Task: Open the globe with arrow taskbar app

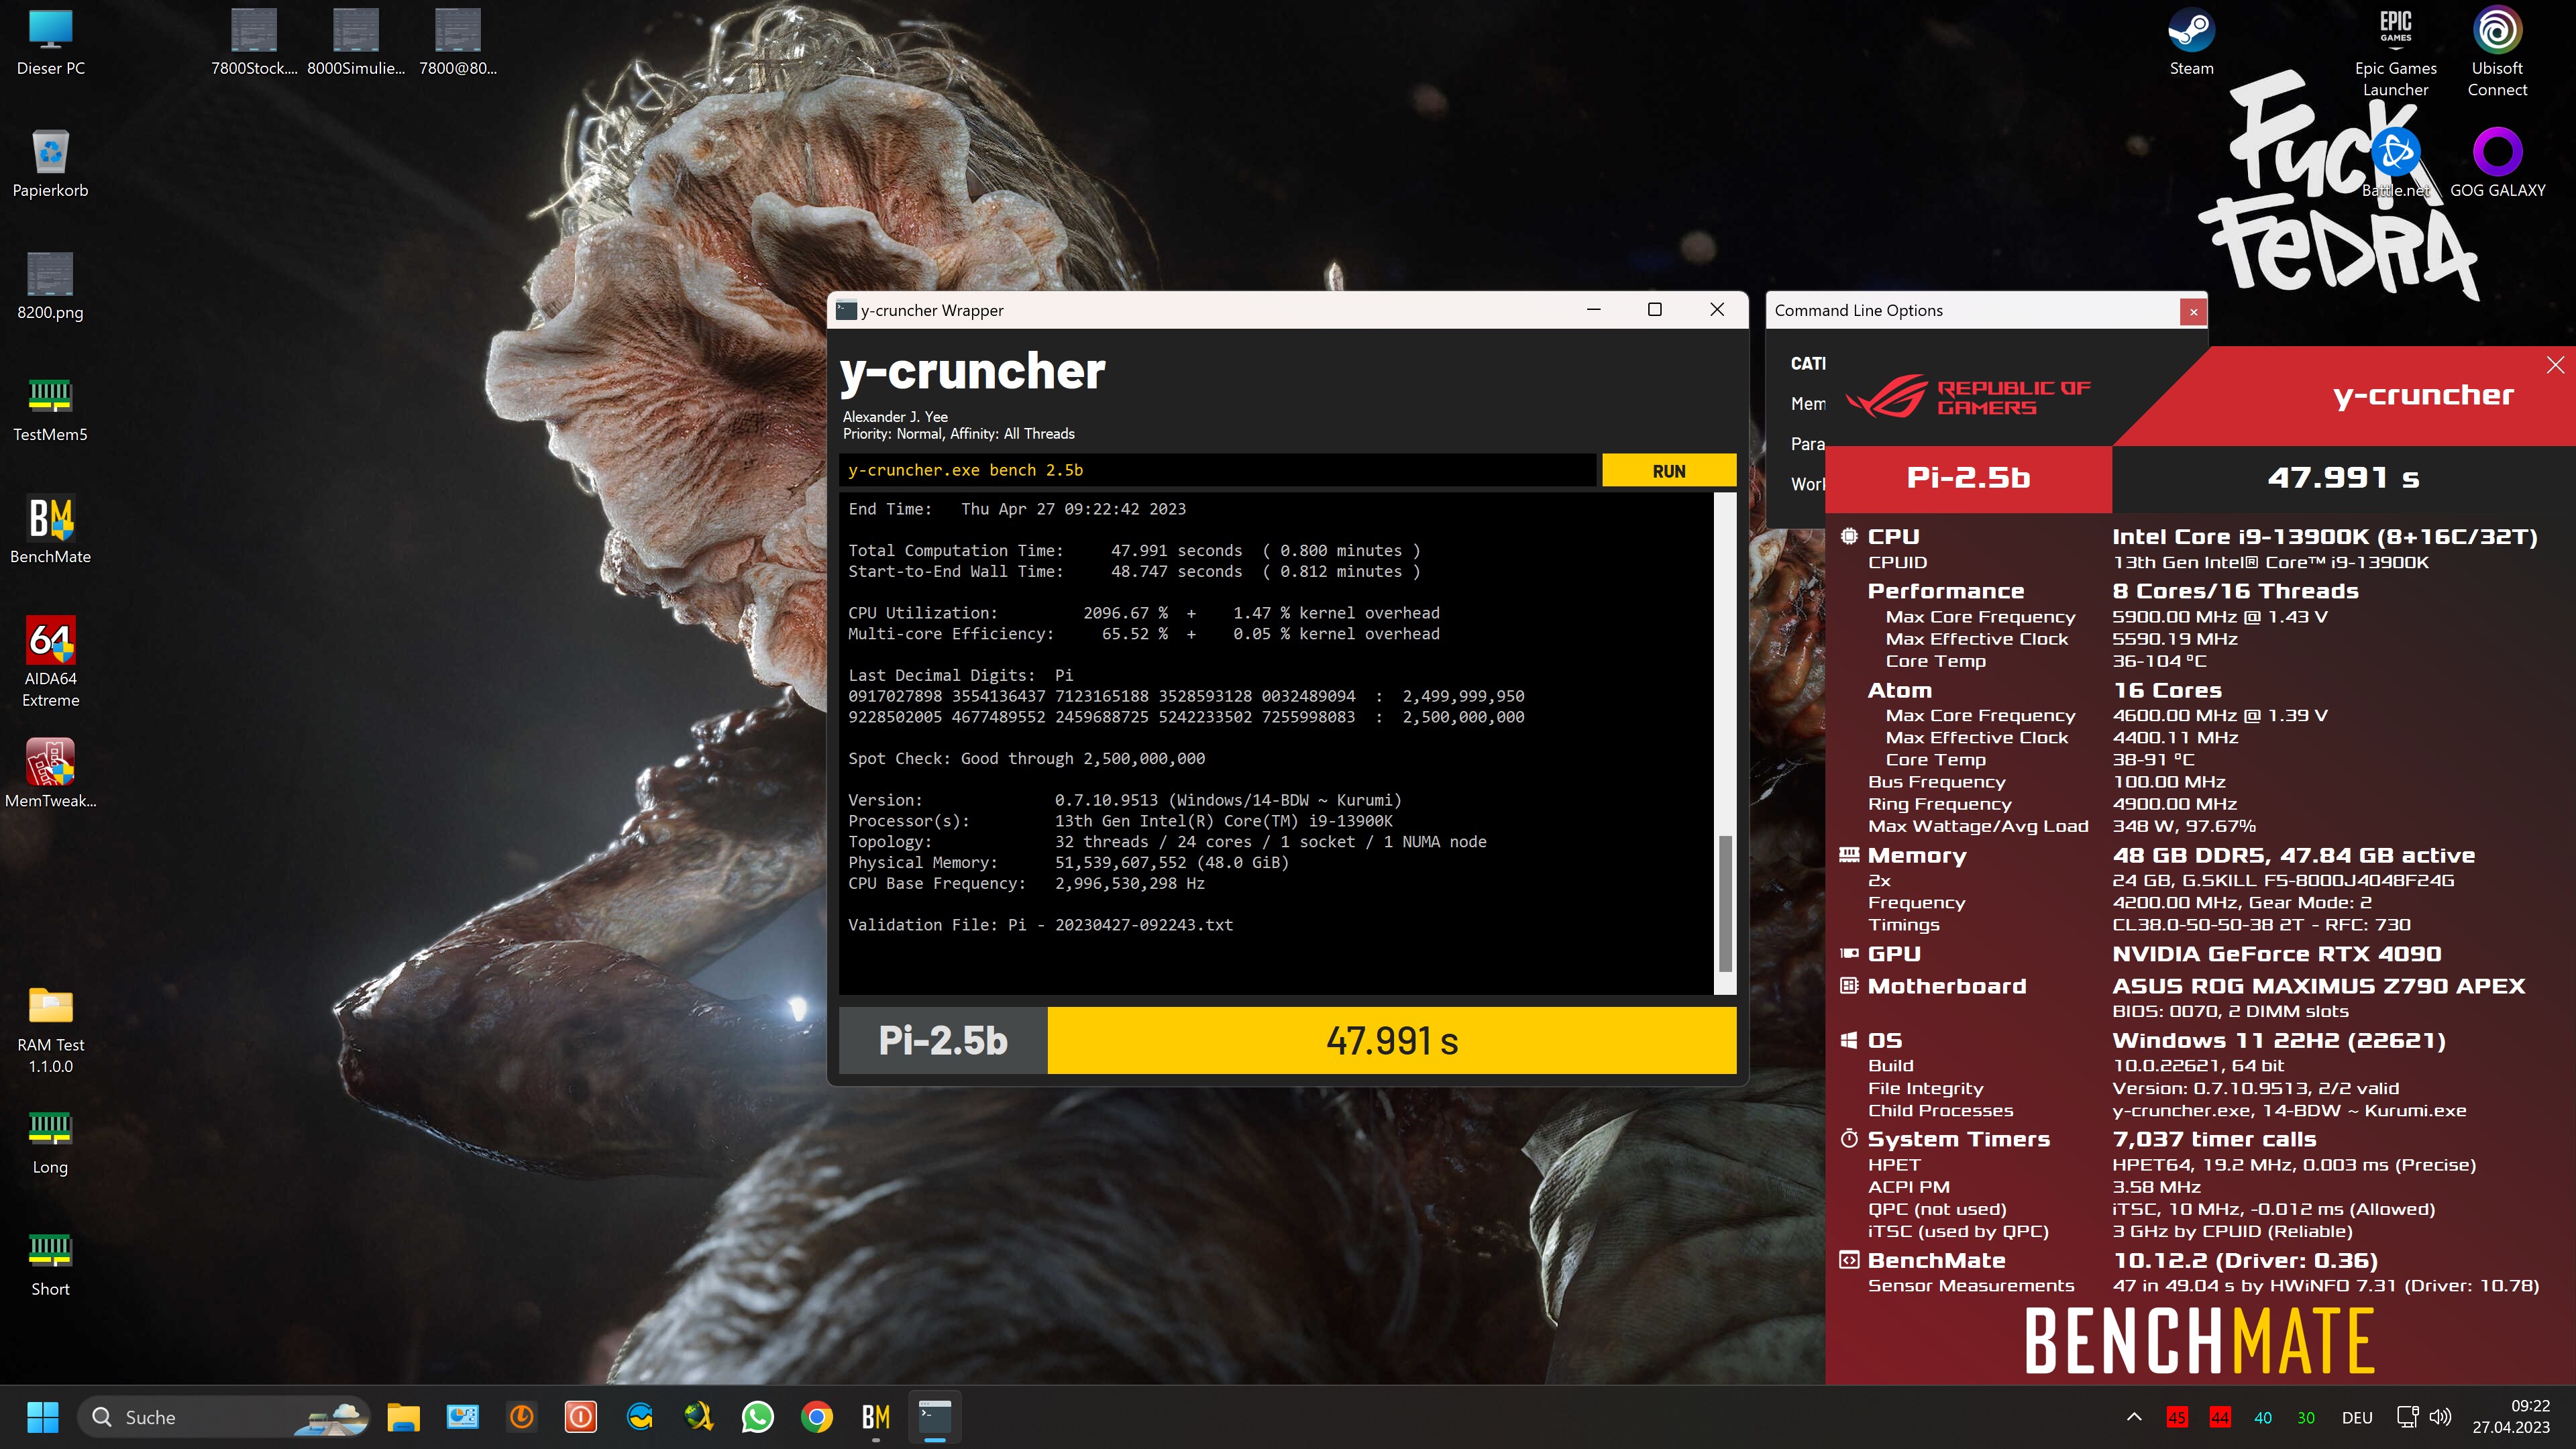Action: 698,1417
